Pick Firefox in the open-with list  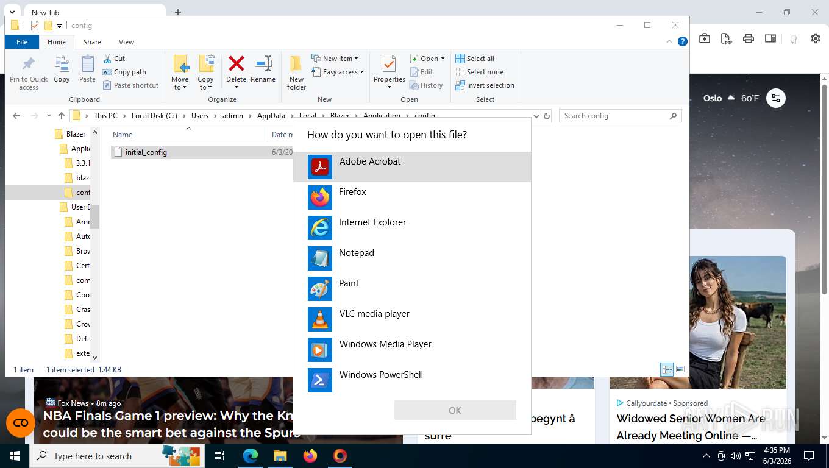[411, 197]
